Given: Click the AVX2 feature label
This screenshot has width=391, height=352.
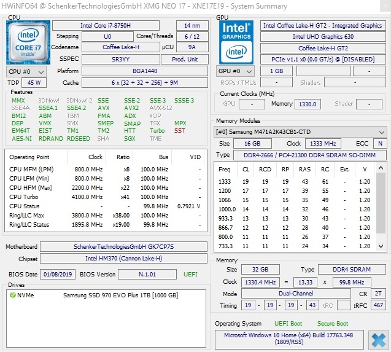Looking at the screenshot, I should pyautogui.click(x=131, y=108).
